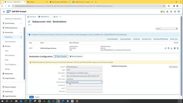Open the browser tab search dropdown
Image resolution: width=183 pixels, height=103 pixels.
point(2,2)
